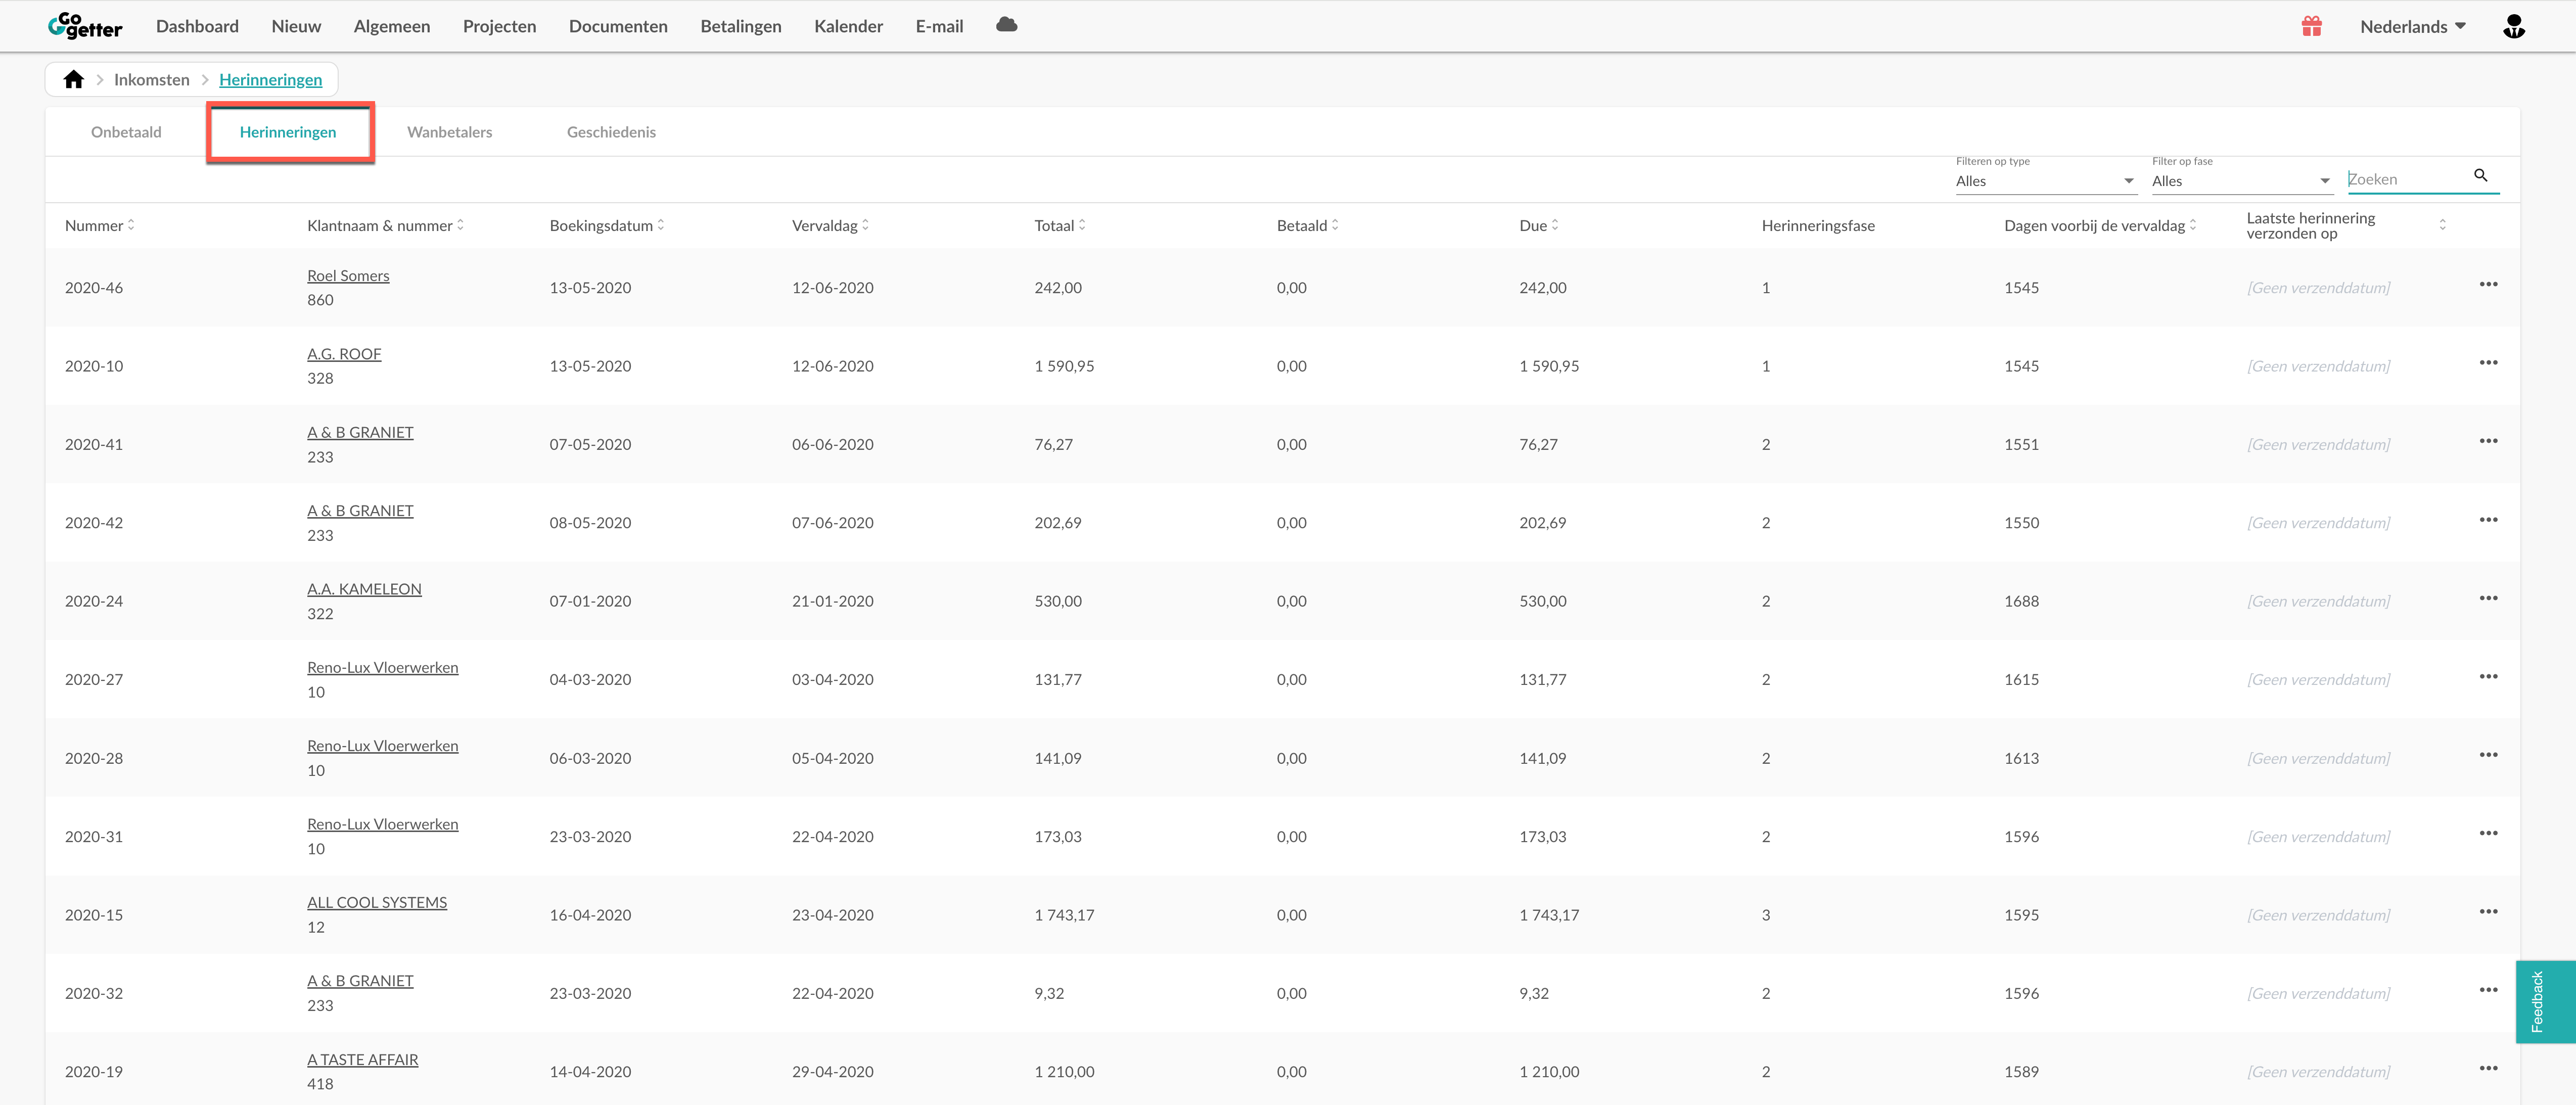Open the Nieuw menu
The height and width of the screenshot is (1105, 2576).
point(296,26)
